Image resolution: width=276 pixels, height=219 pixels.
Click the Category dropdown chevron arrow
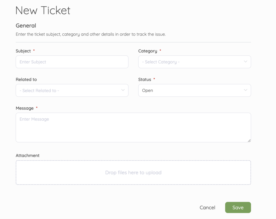pos(245,62)
